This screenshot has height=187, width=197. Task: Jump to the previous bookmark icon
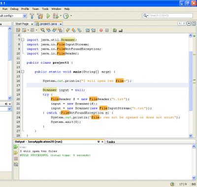[x=67, y=30]
